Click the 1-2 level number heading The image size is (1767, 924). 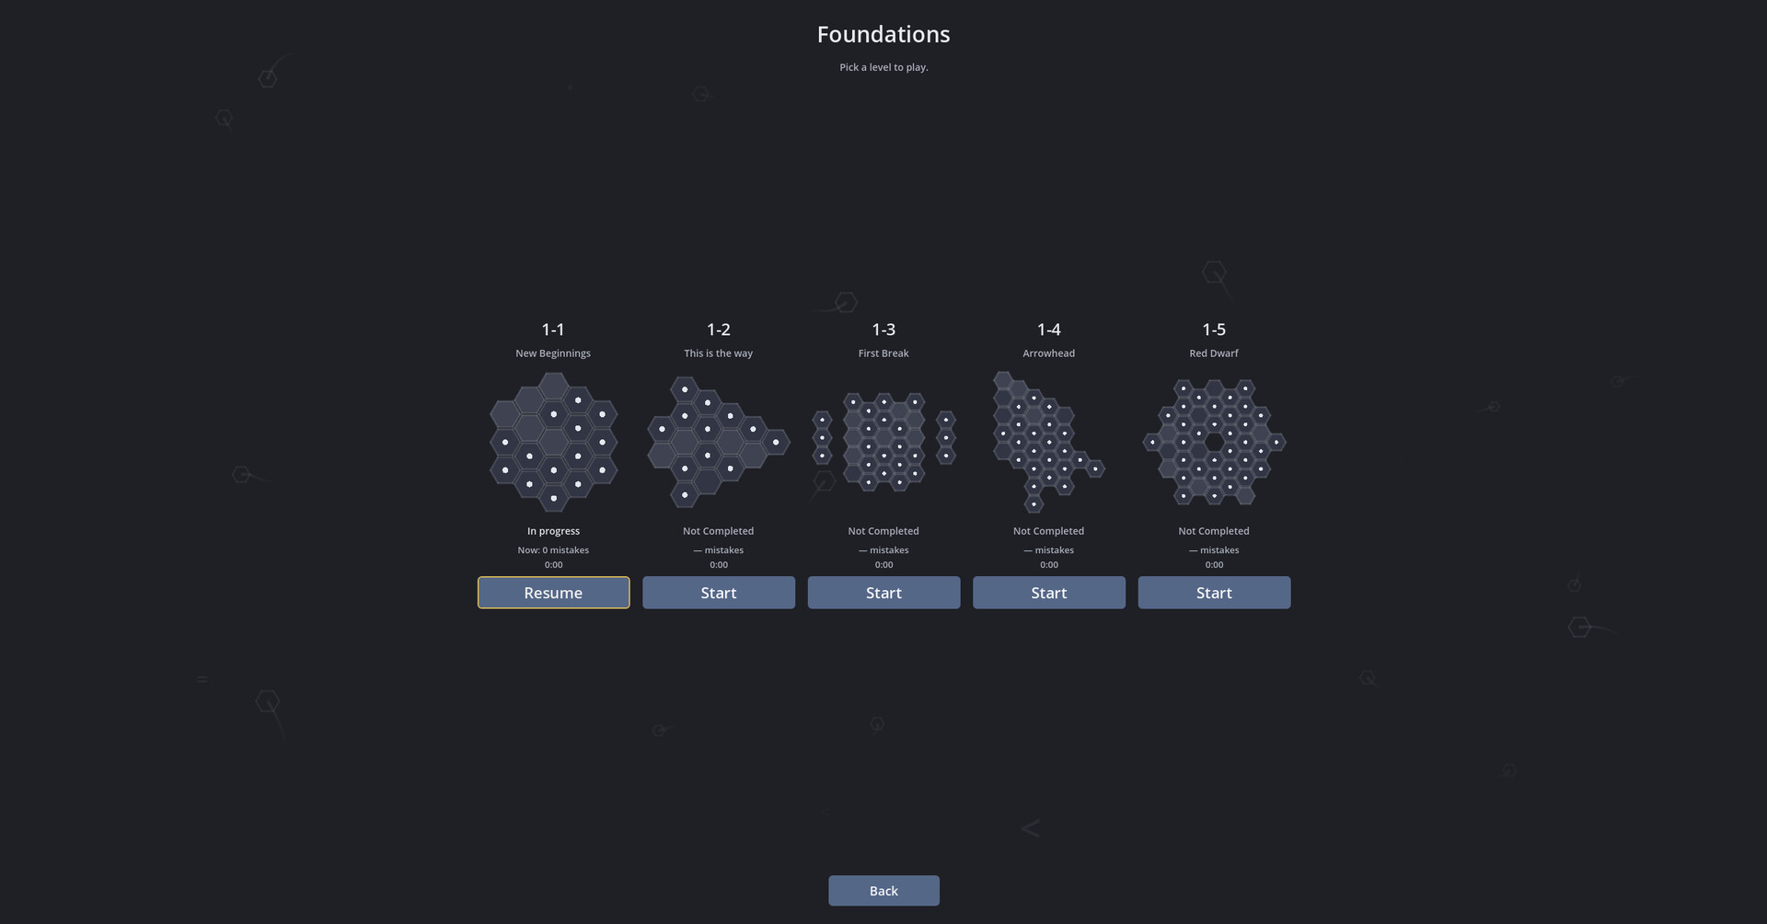click(719, 329)
